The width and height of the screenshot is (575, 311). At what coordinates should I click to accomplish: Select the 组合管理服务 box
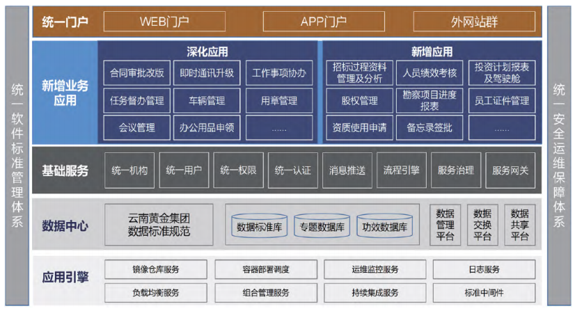pyautogui.click(x=266, y=293)
